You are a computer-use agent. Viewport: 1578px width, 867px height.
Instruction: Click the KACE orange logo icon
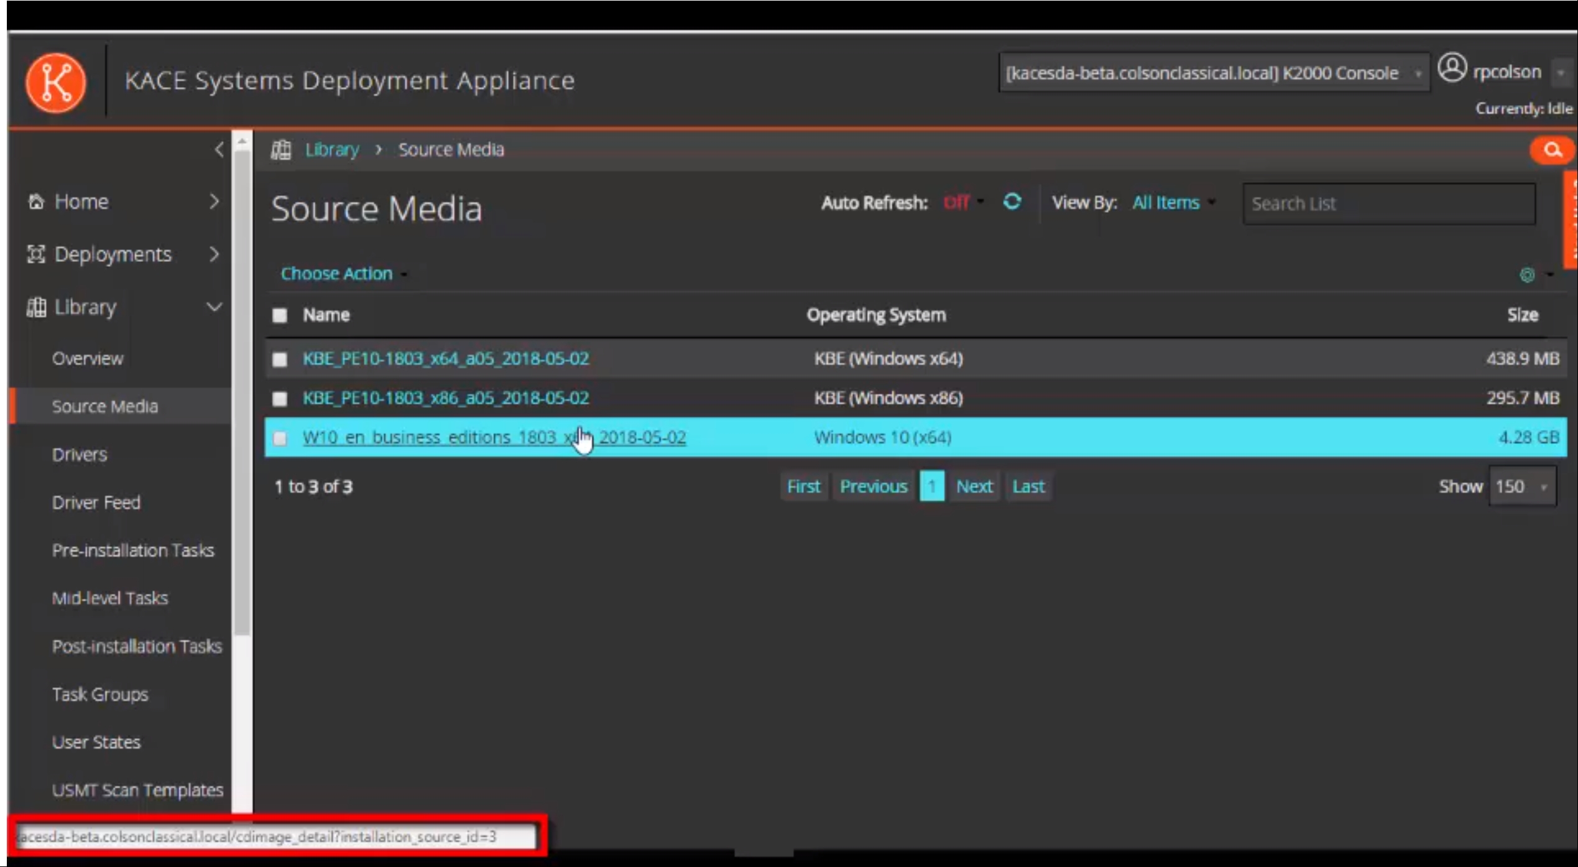pyautogui.click(x=56, y=82)
